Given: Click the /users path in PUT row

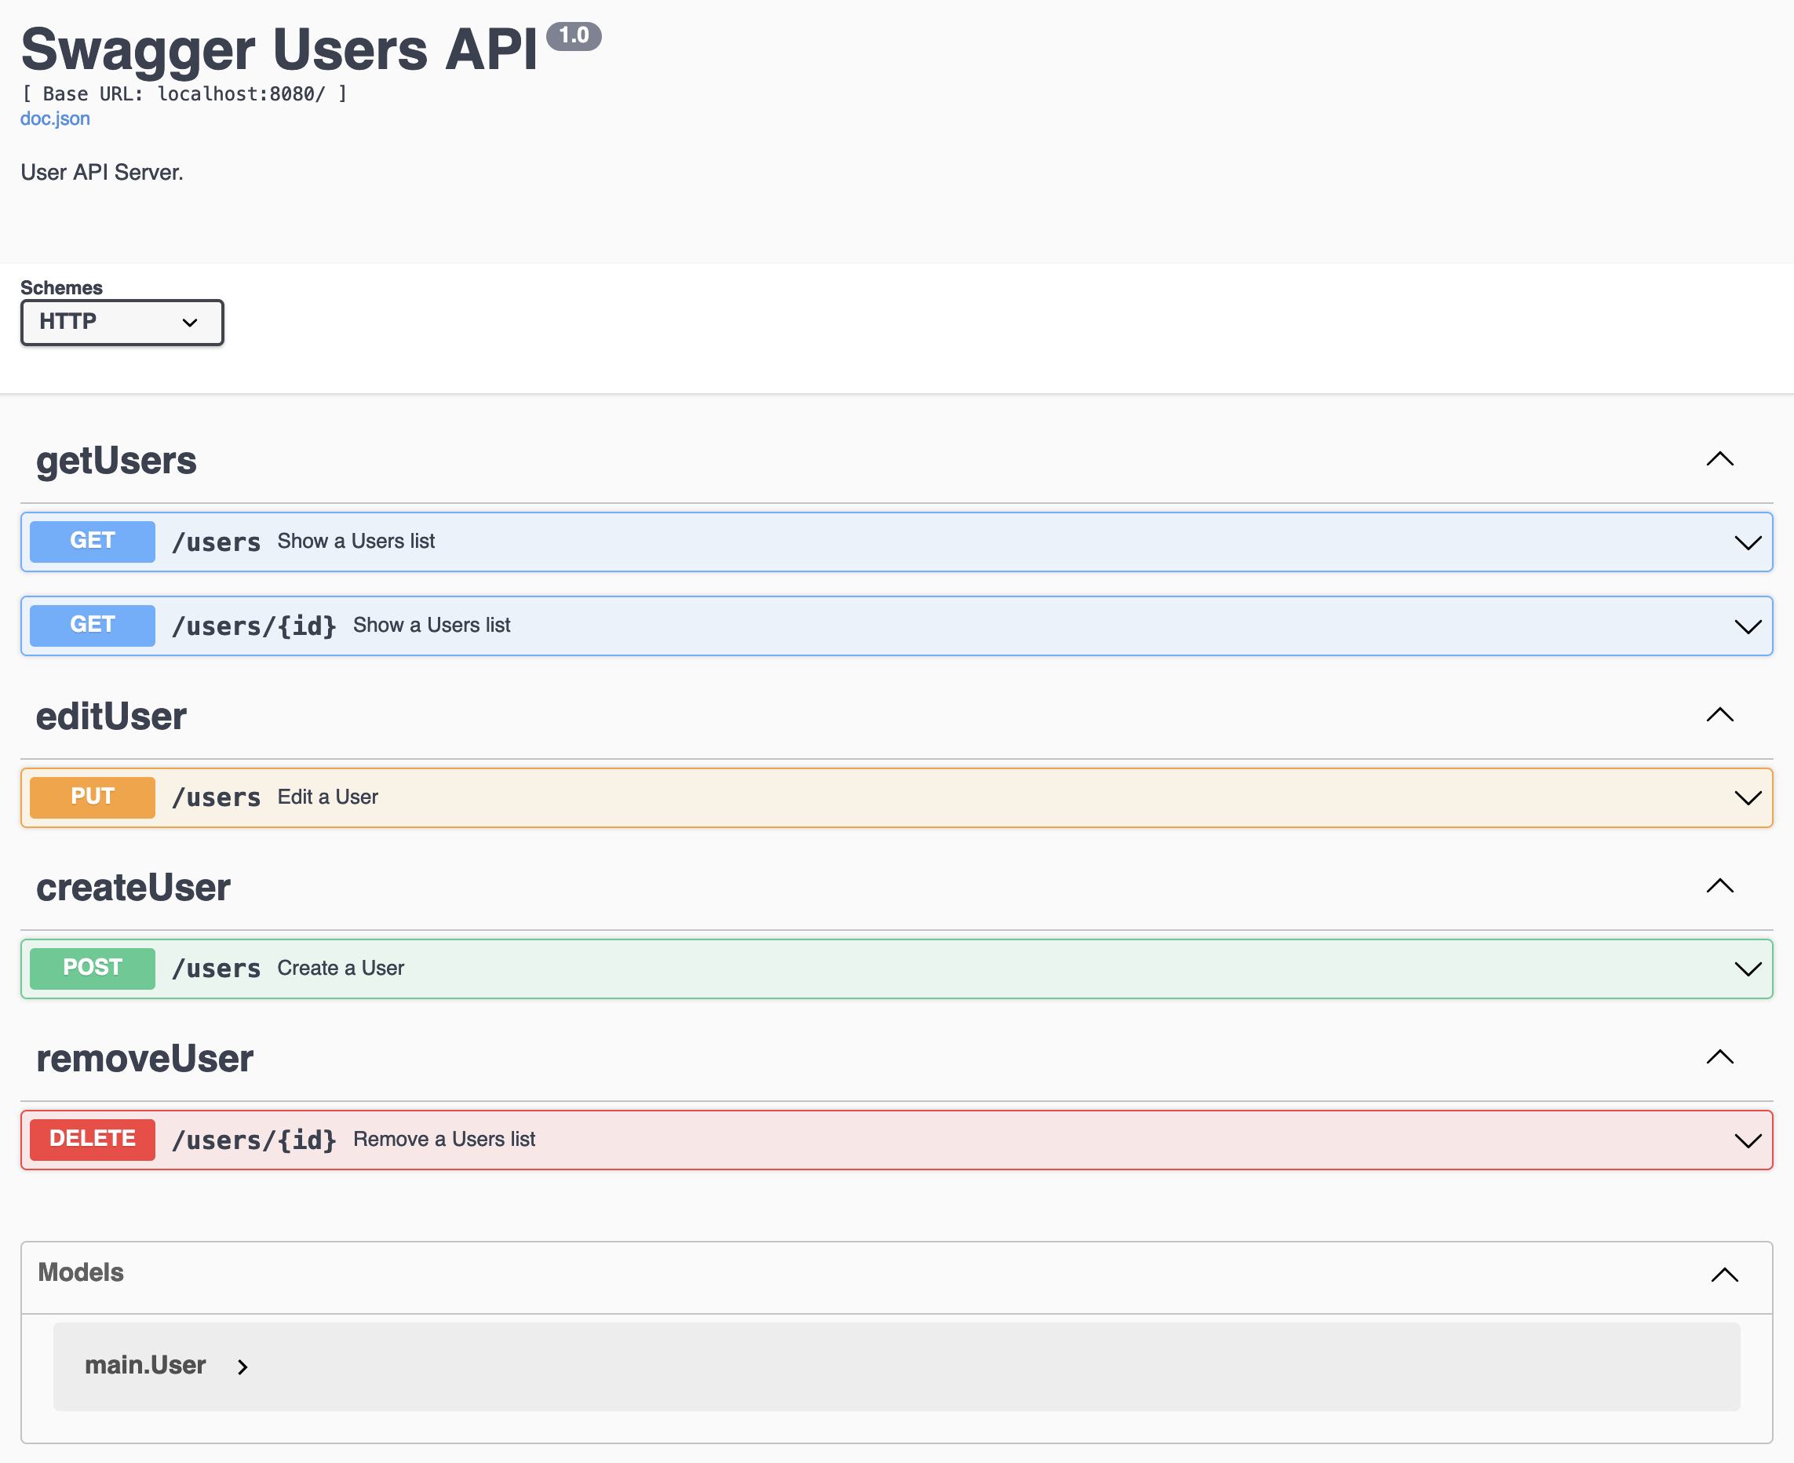Looking at the screenshot, I should (x=217, y=797).
